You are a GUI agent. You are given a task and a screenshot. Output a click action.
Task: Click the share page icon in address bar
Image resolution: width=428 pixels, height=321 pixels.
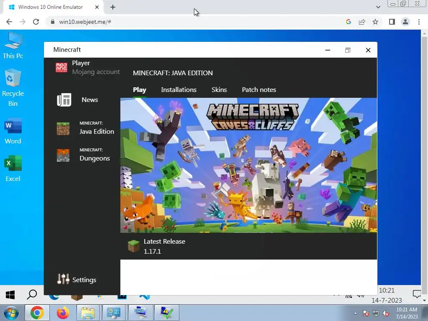362,22
